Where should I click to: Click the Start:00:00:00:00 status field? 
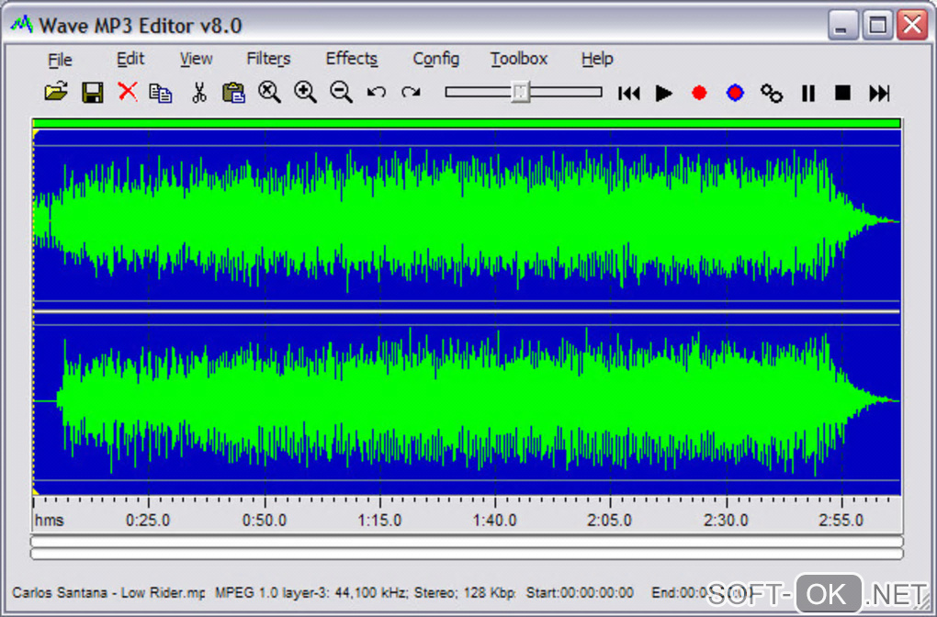(580, 592)
